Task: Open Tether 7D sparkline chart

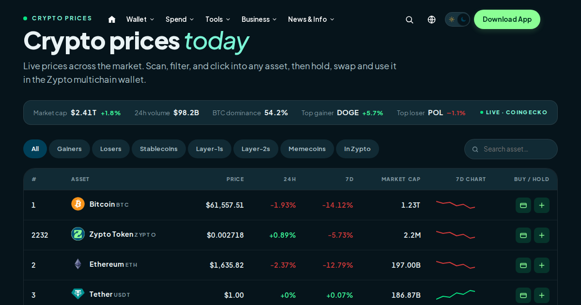Action: pos(456,294)
